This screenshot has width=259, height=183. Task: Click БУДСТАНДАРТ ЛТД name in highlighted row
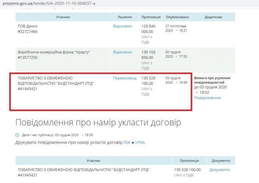point(56,83)
